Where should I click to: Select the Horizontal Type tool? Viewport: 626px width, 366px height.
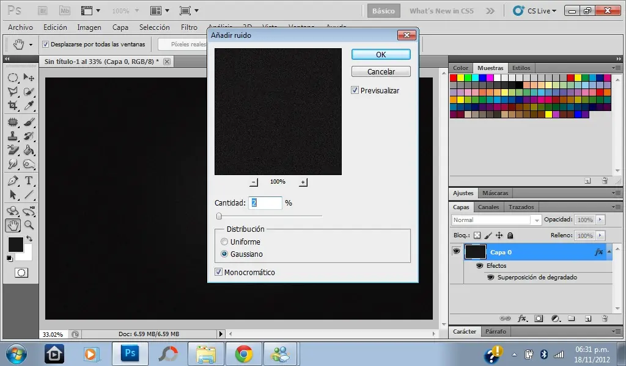(x=29, y=181)
